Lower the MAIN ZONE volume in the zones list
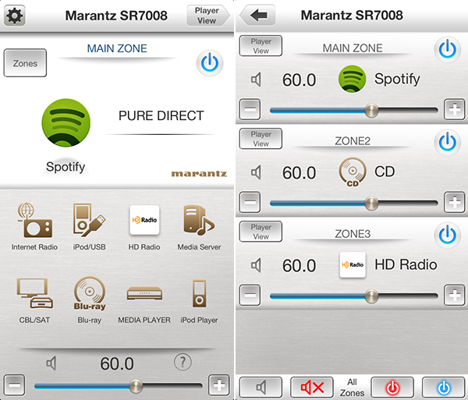 pos(250,109)
